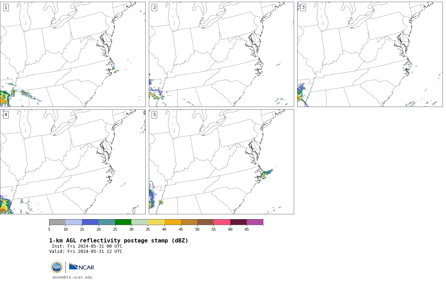Click the gray 5-10 dBZ swatch
Screen dimensions: 446x281
pos(57,222)
